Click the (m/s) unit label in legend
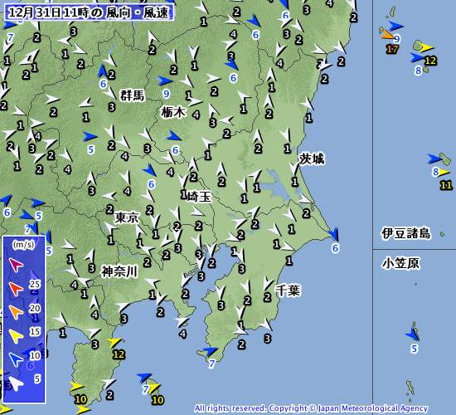The height and width of the screenshot is (415, 456). (23, 244)
